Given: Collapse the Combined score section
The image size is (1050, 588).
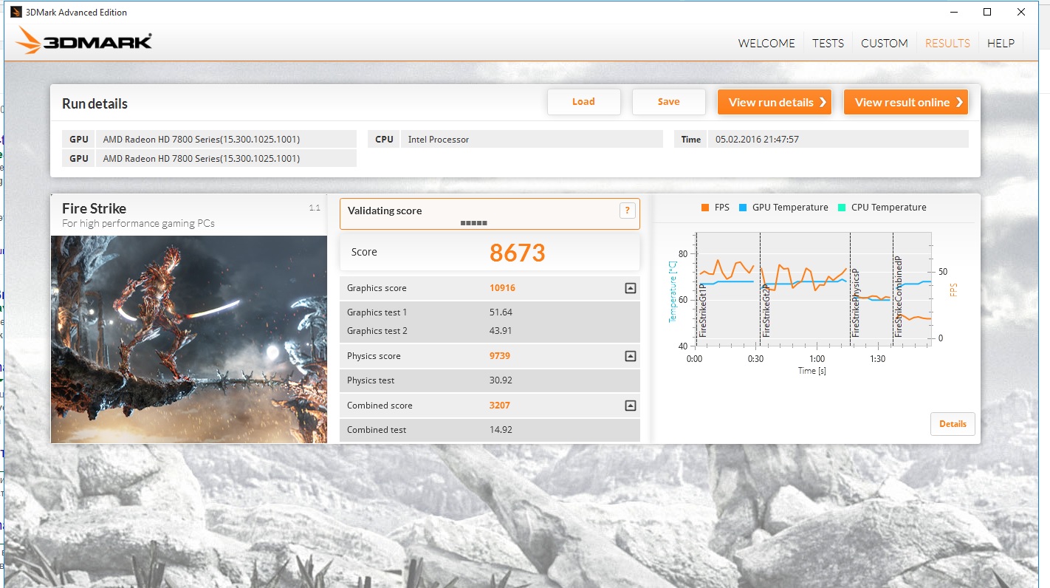Looking at the screenshot, I should 630,406.
